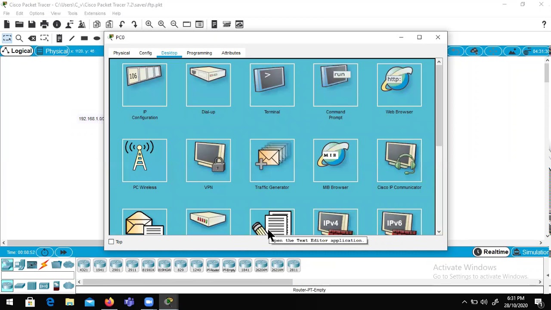Open the Text Editor application icon
Viewport: 551px width, 310px height.
(x=272, y=222)
